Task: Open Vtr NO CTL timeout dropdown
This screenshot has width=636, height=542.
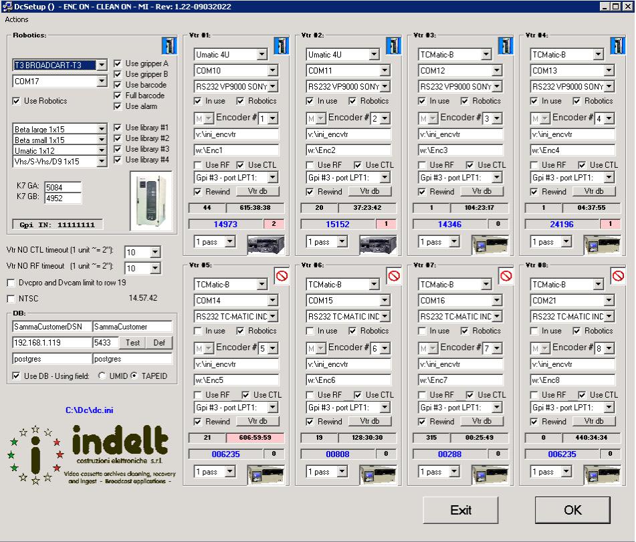Action: 155,252
